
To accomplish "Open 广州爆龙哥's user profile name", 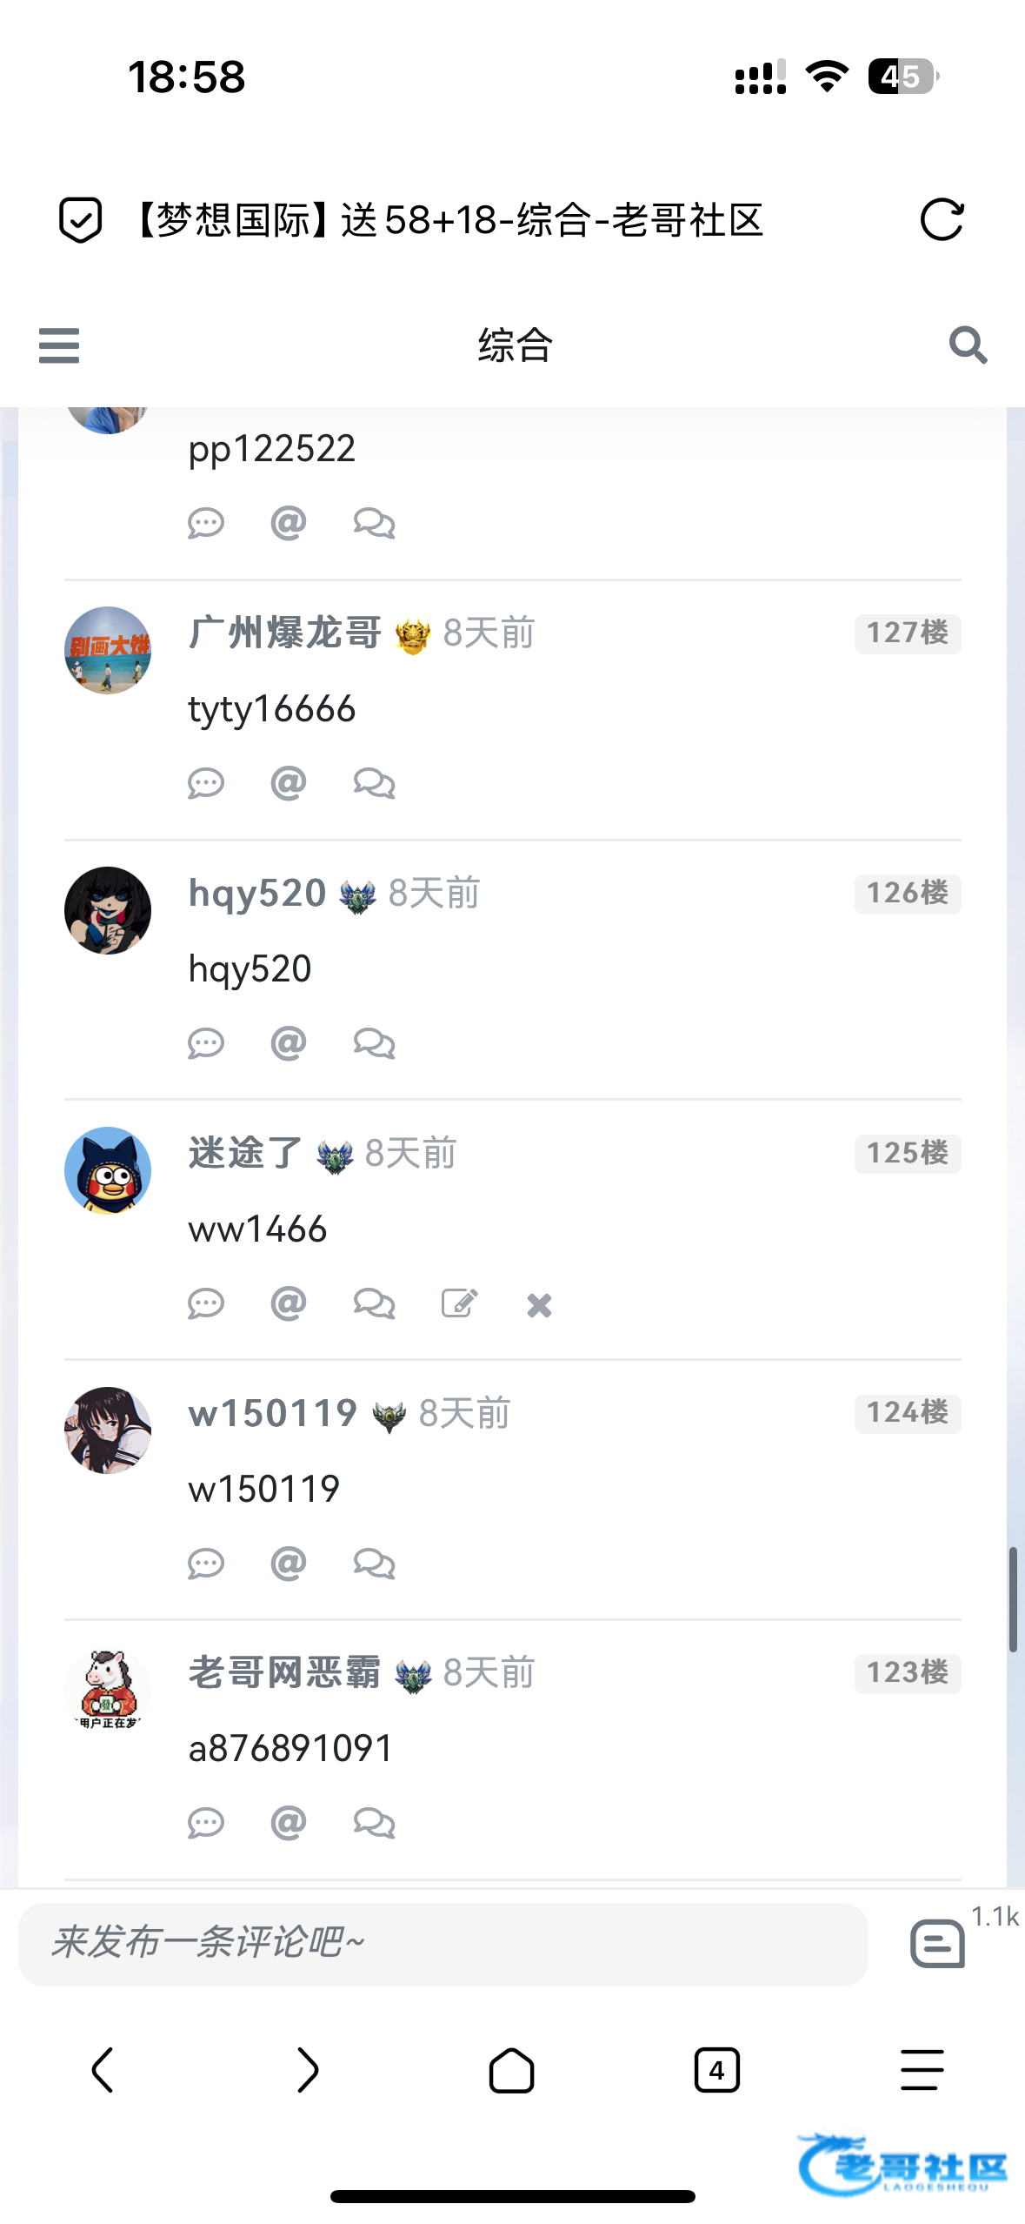I will pos(285,633).
